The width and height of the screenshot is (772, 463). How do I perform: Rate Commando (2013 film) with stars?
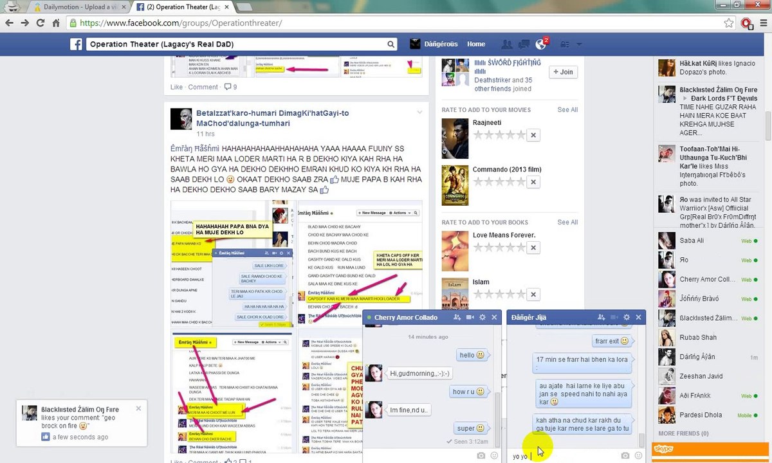coord(499,182)
